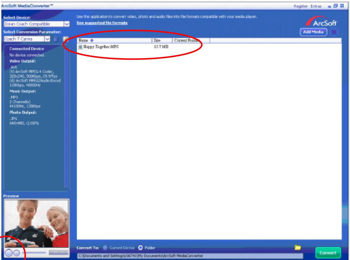Click the green Convert button
The width and height of the screenshot is (350, 260).
(328, 253)
